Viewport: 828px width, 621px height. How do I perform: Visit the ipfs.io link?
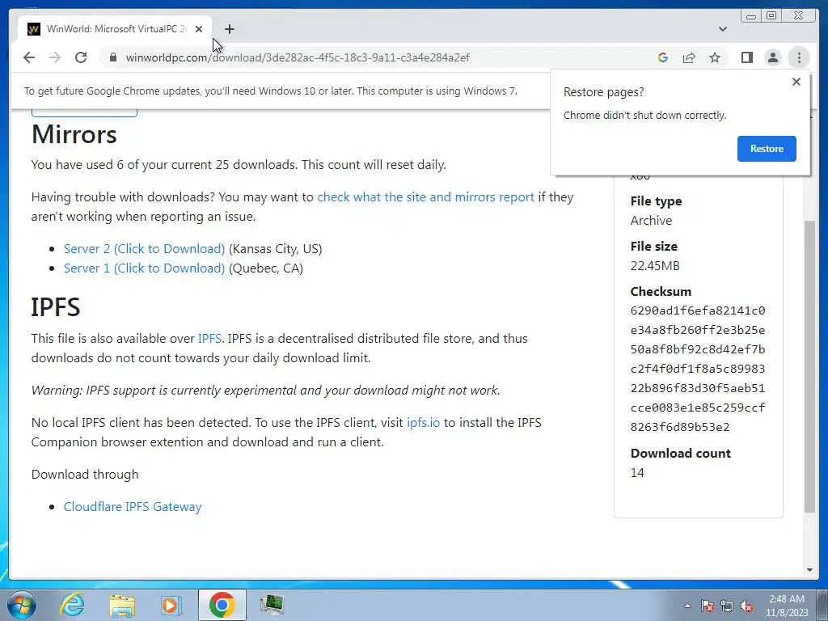point(423,423)
